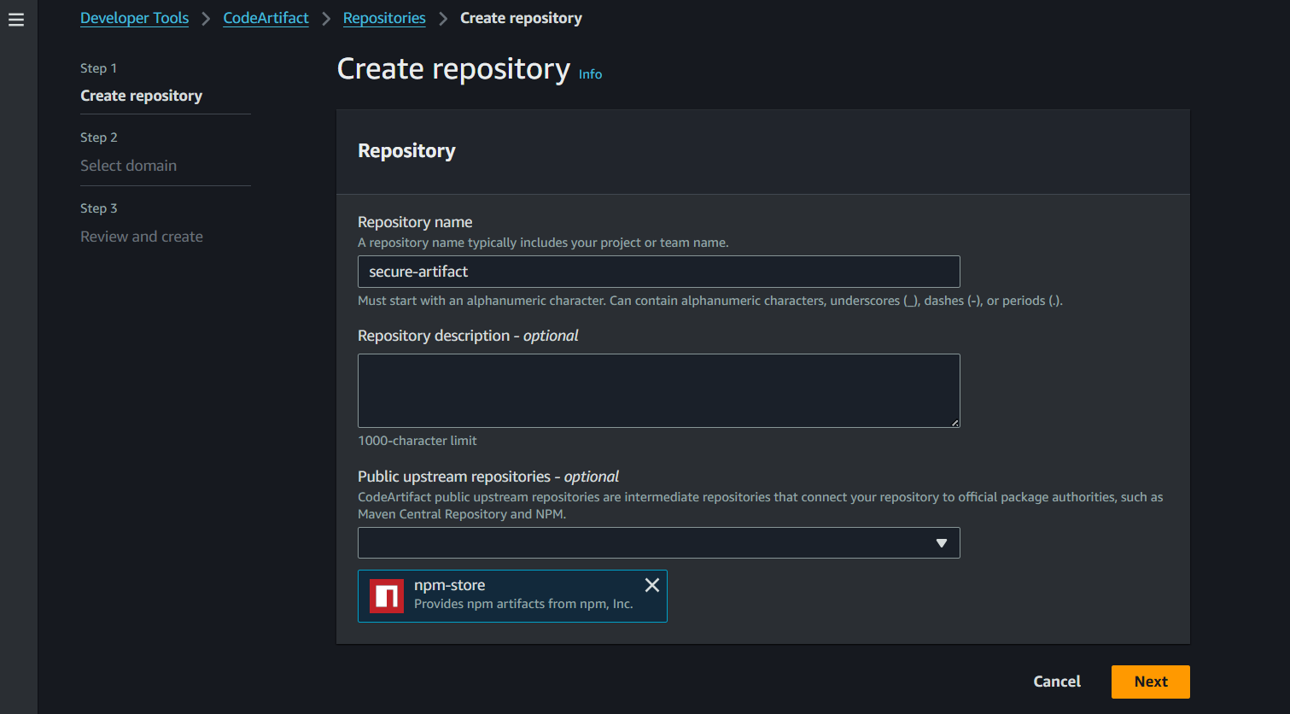Screen dimensions: 1290x714
Task: Open the Info link next to title
Action: 590,74
